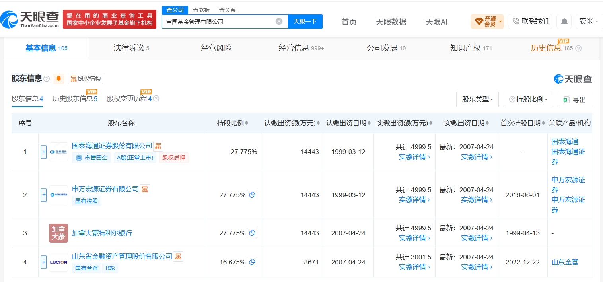Click equity structure icon beside 山东省金融资产管理
The image size is (603, 282).
[x=178, y=257]
